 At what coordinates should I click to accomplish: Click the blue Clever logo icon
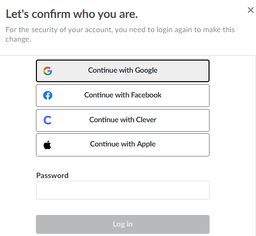48,120
